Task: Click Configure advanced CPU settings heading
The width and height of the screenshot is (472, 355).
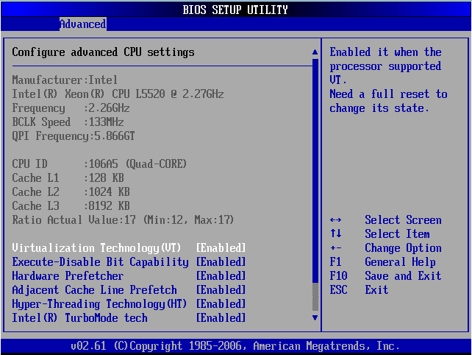Action: pos(103,52)
